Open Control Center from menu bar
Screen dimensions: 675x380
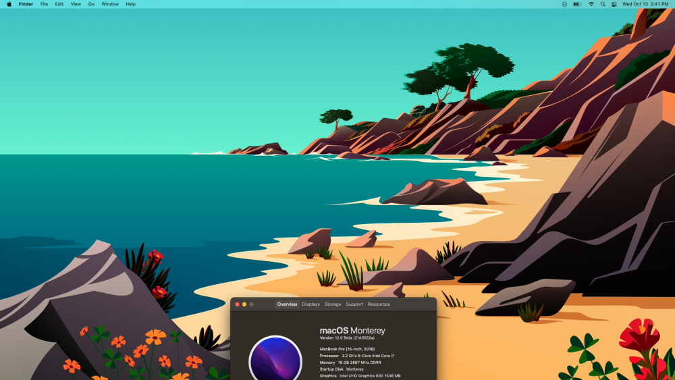coord(614,4)
